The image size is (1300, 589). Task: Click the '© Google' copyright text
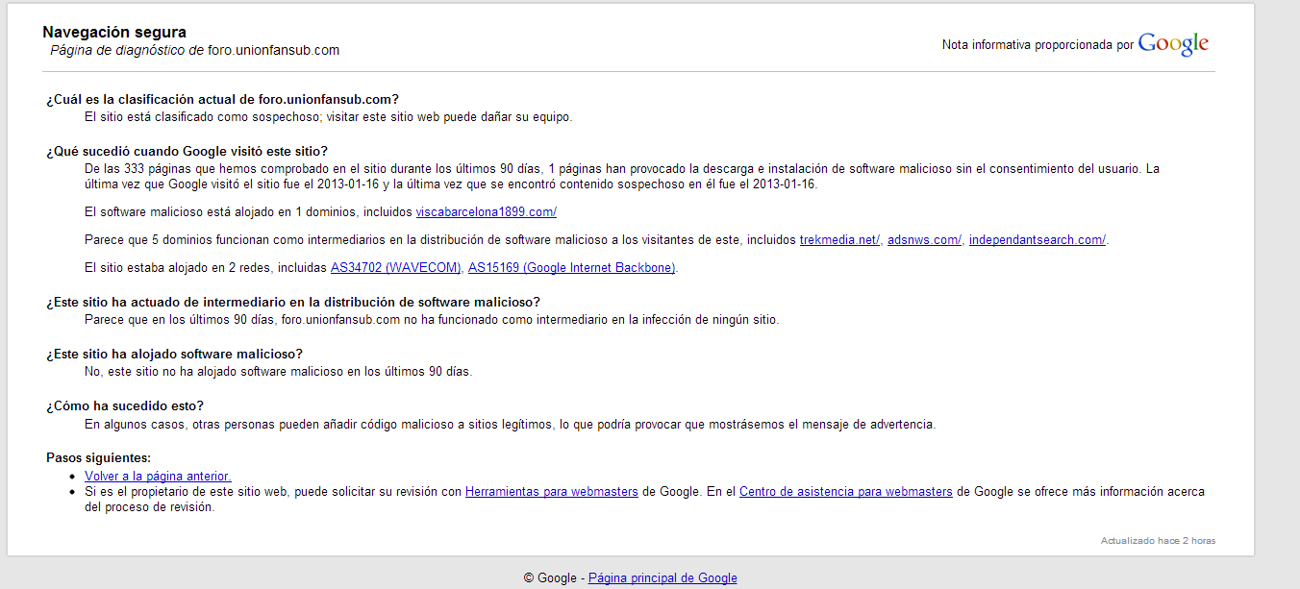[x=550, y=577]
